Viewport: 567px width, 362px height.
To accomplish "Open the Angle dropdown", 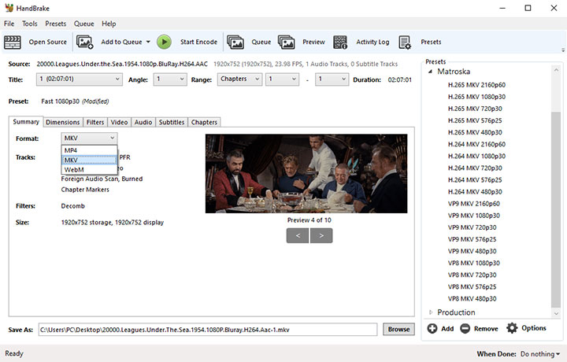I will pos(170,79).
